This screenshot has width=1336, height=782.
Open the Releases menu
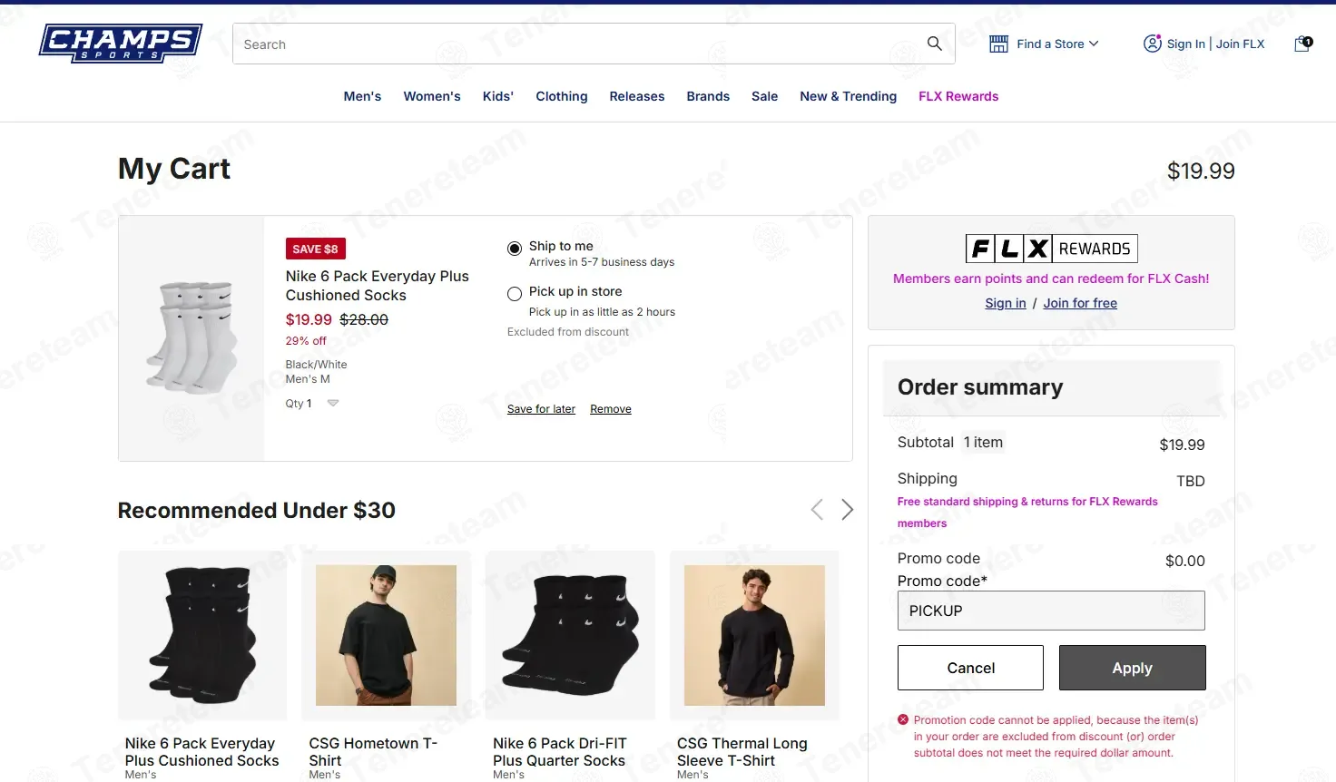coord(637,96)
